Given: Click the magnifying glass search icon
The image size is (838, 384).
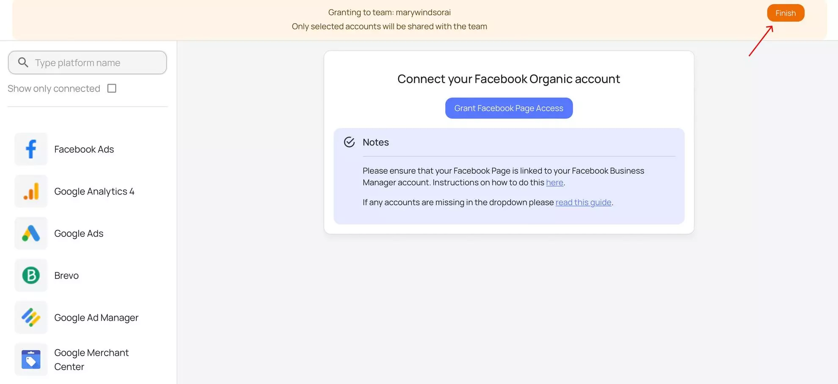Looking at the screenshot, I should (x=23, y=63).
